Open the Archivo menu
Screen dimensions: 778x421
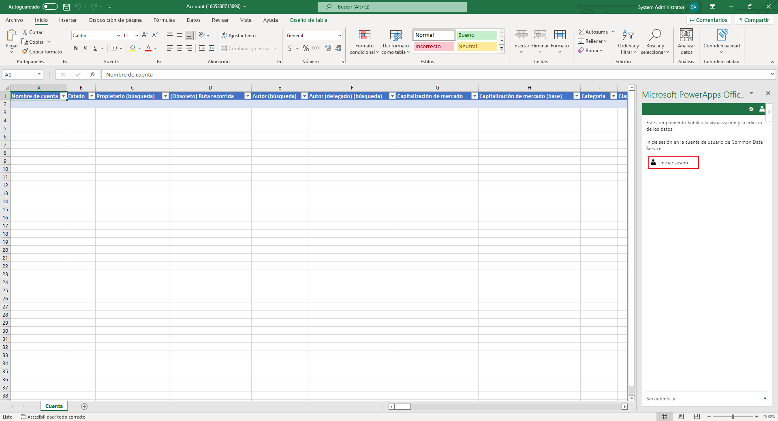[14, 20]
